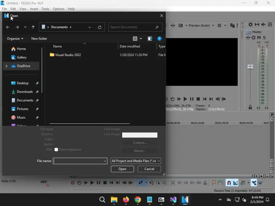
Task: Open the Mixing Console sliders icon
Action: 270,24
